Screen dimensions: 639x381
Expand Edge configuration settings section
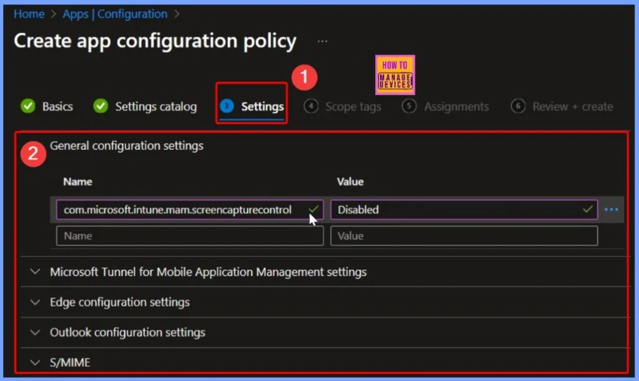[x=119, y=302]
